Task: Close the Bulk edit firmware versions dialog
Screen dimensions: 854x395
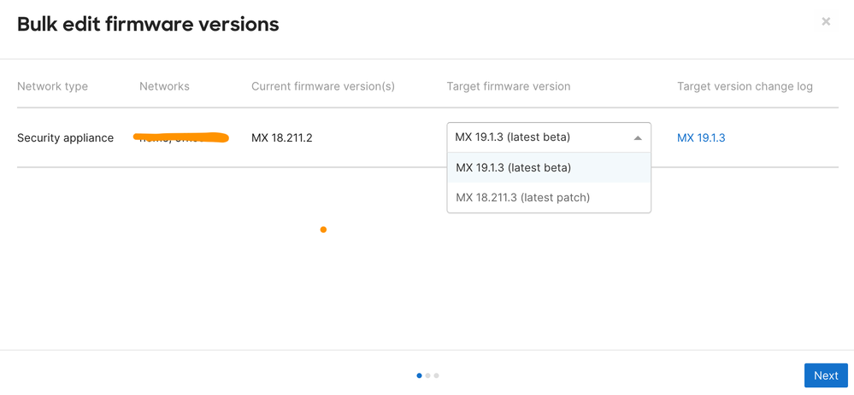Action: [826, 22]
